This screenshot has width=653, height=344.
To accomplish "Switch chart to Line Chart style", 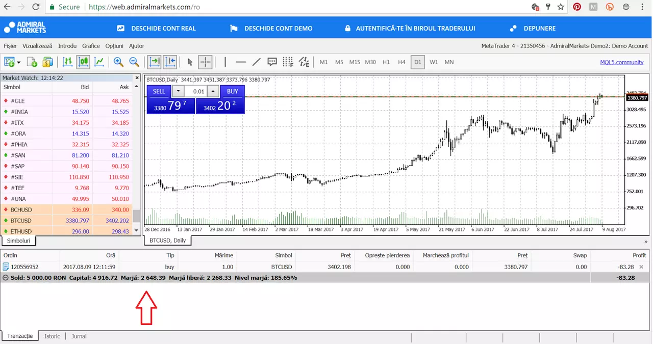I will pyautogui.click(x=99, y=62).
